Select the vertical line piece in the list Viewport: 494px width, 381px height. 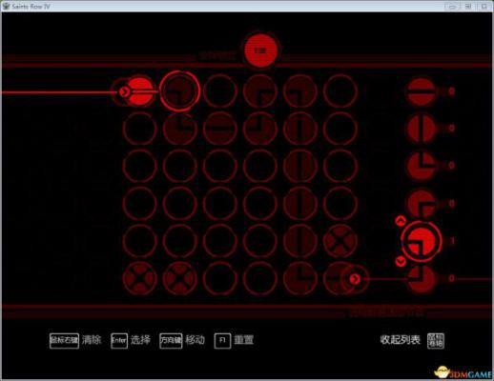coord(422,129)
